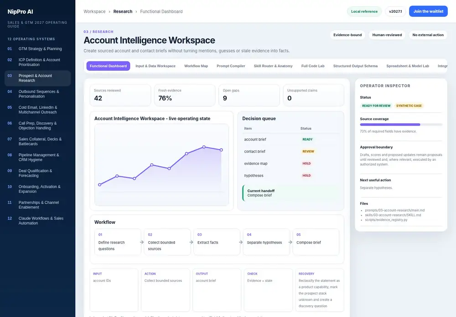Viewport: 456px width, 317px height.
Task: Open Skill Router & Anatomy tab
Action: tap(273, 66)
